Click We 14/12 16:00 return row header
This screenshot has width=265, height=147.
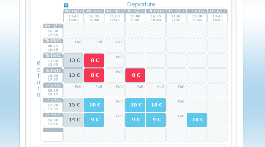click(x=53, y=31)
